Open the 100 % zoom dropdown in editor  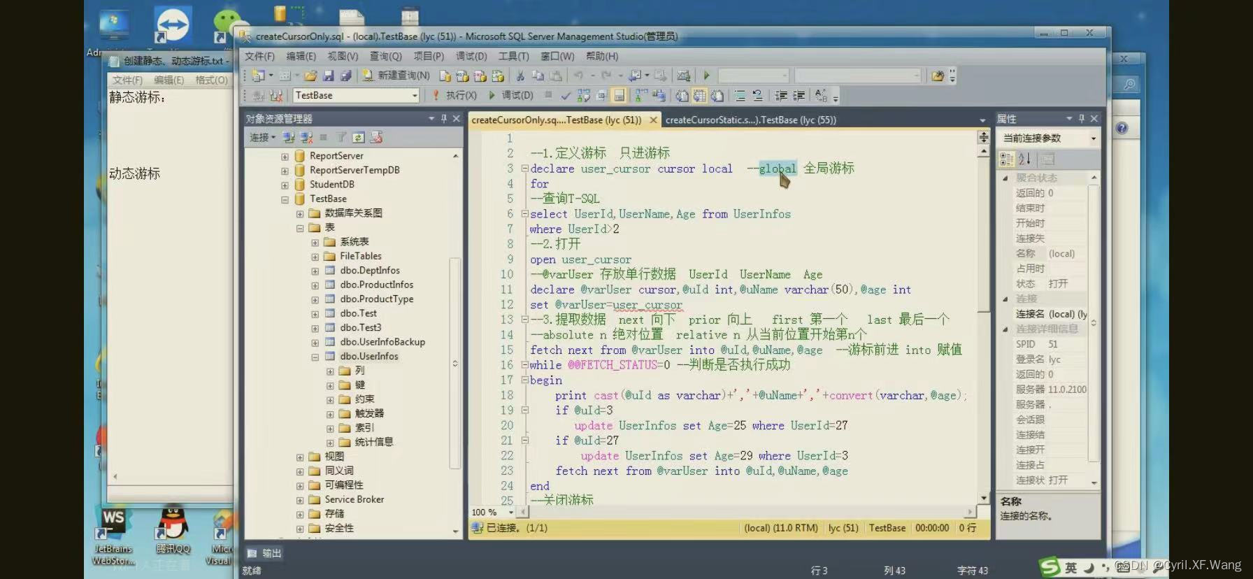511,513
